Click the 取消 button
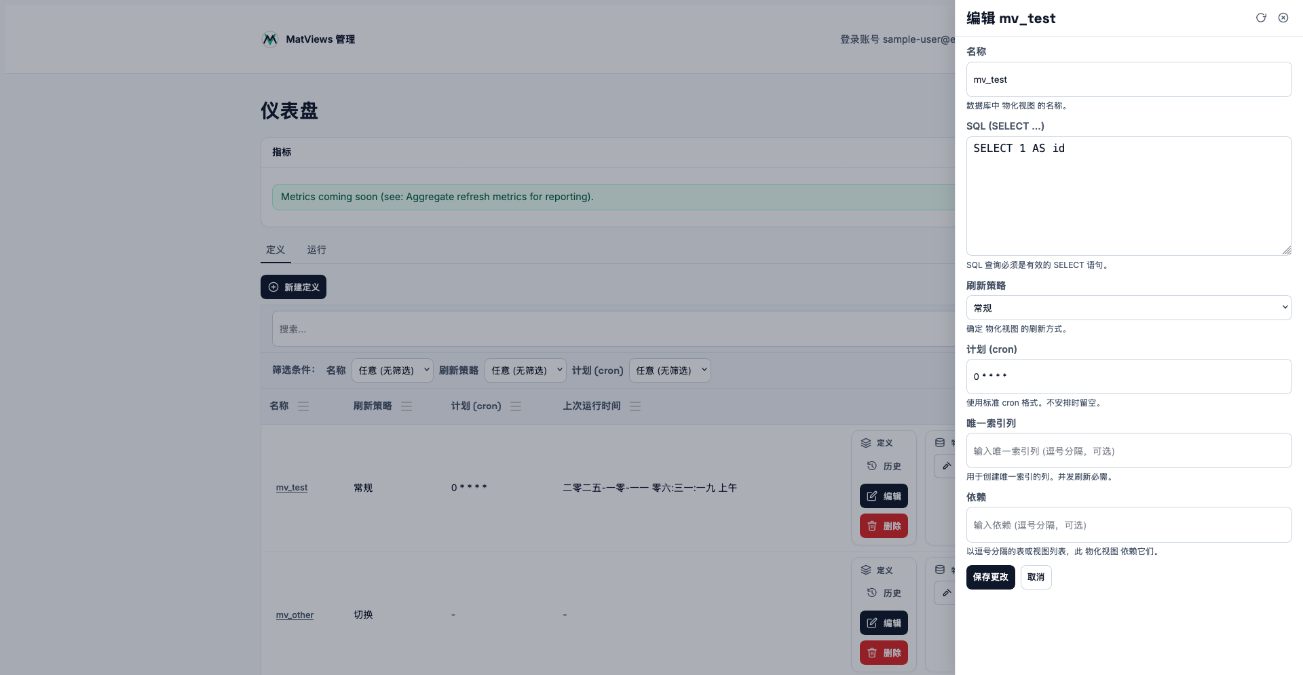 [1036, 577]
